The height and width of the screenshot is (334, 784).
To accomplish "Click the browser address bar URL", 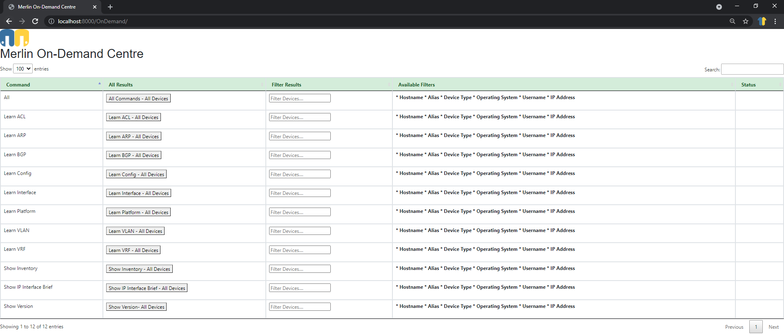I will pyautogui.click(x=93, y=21).
